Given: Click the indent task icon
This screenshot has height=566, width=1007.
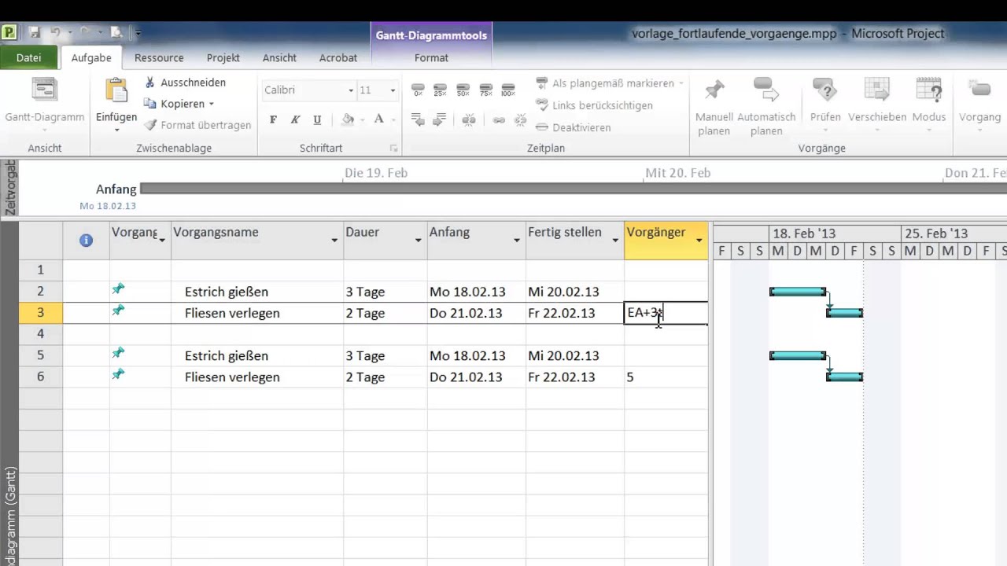Looking at the screenshot, I should click(x=440, y=120).
